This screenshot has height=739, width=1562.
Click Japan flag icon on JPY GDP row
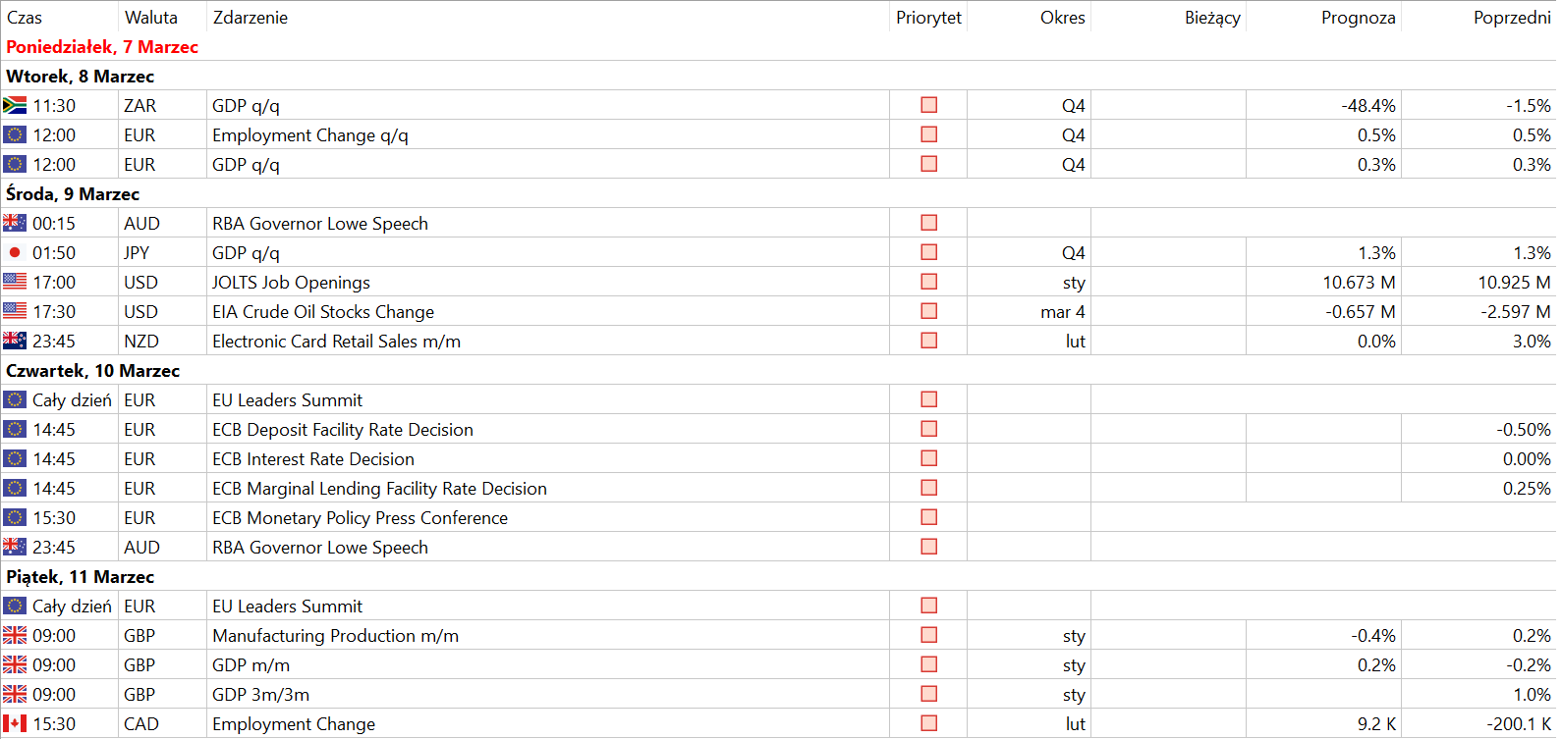(15, 252)
